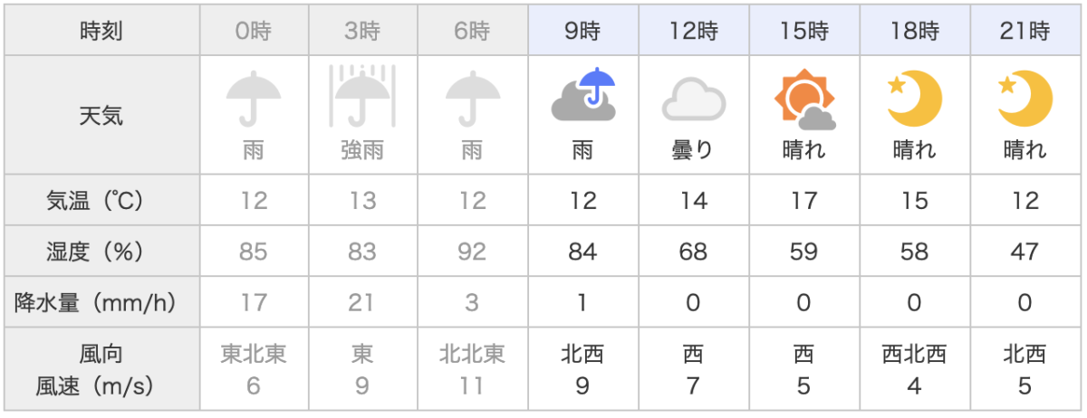Click the 時刻 row header
The image size is (1087, 418).
pyautogui.click(x=101, y=32)
